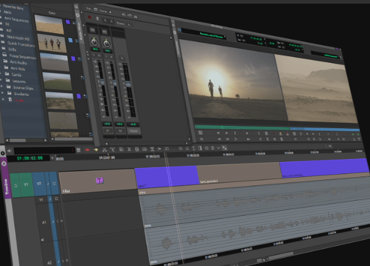This screenshot has width=370, height=266.
Task: Click the Disp... button in Audio Mixer
Action: click(x=91, y=8)
